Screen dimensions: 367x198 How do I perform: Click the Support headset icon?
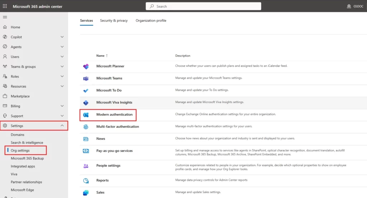coord(5,116)
